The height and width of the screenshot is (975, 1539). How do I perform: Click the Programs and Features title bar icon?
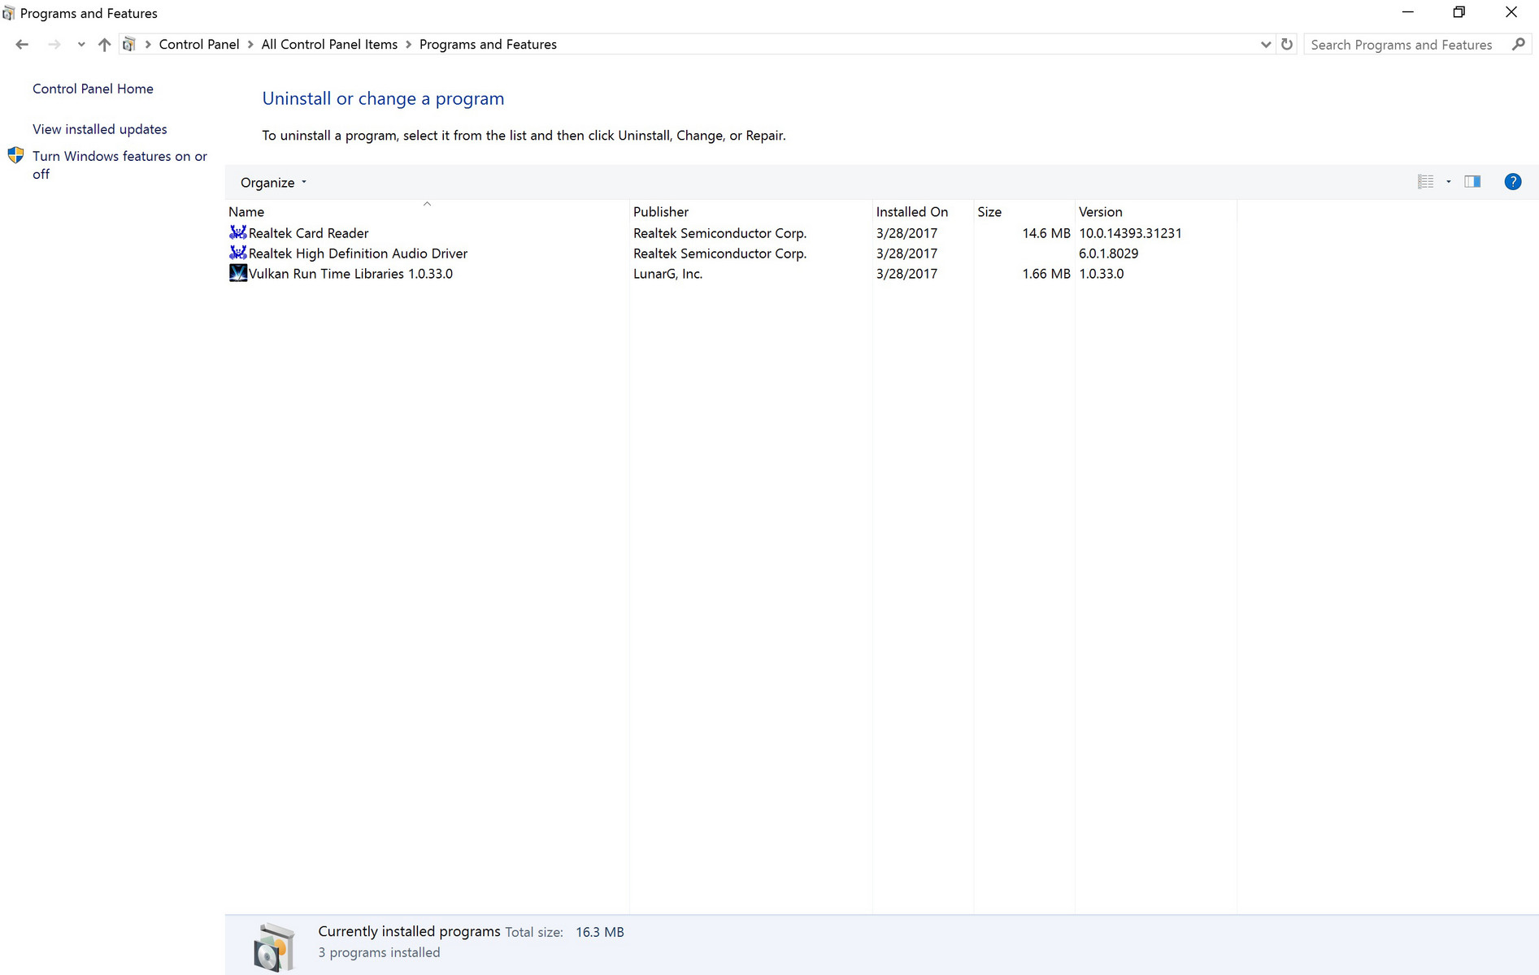click(8, 13)
